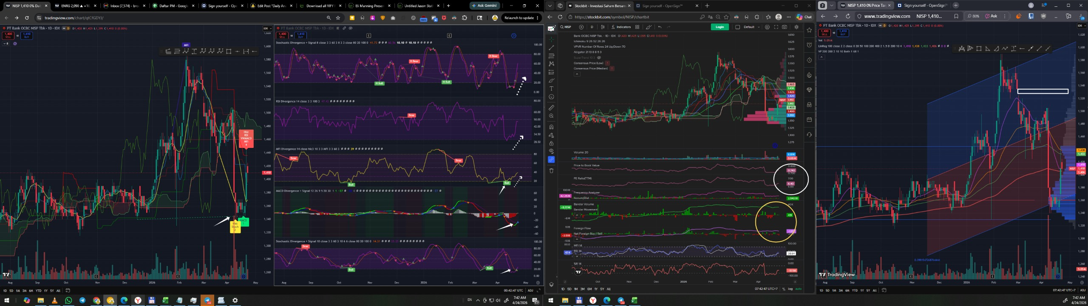Open the IDR currency dropdown on left chart

coord(267,28)
